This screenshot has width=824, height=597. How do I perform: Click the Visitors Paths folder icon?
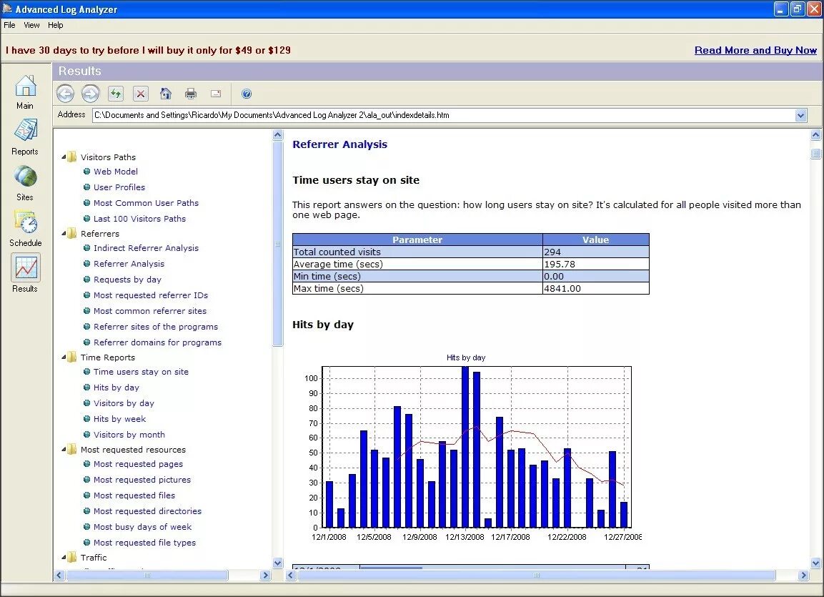72,157
